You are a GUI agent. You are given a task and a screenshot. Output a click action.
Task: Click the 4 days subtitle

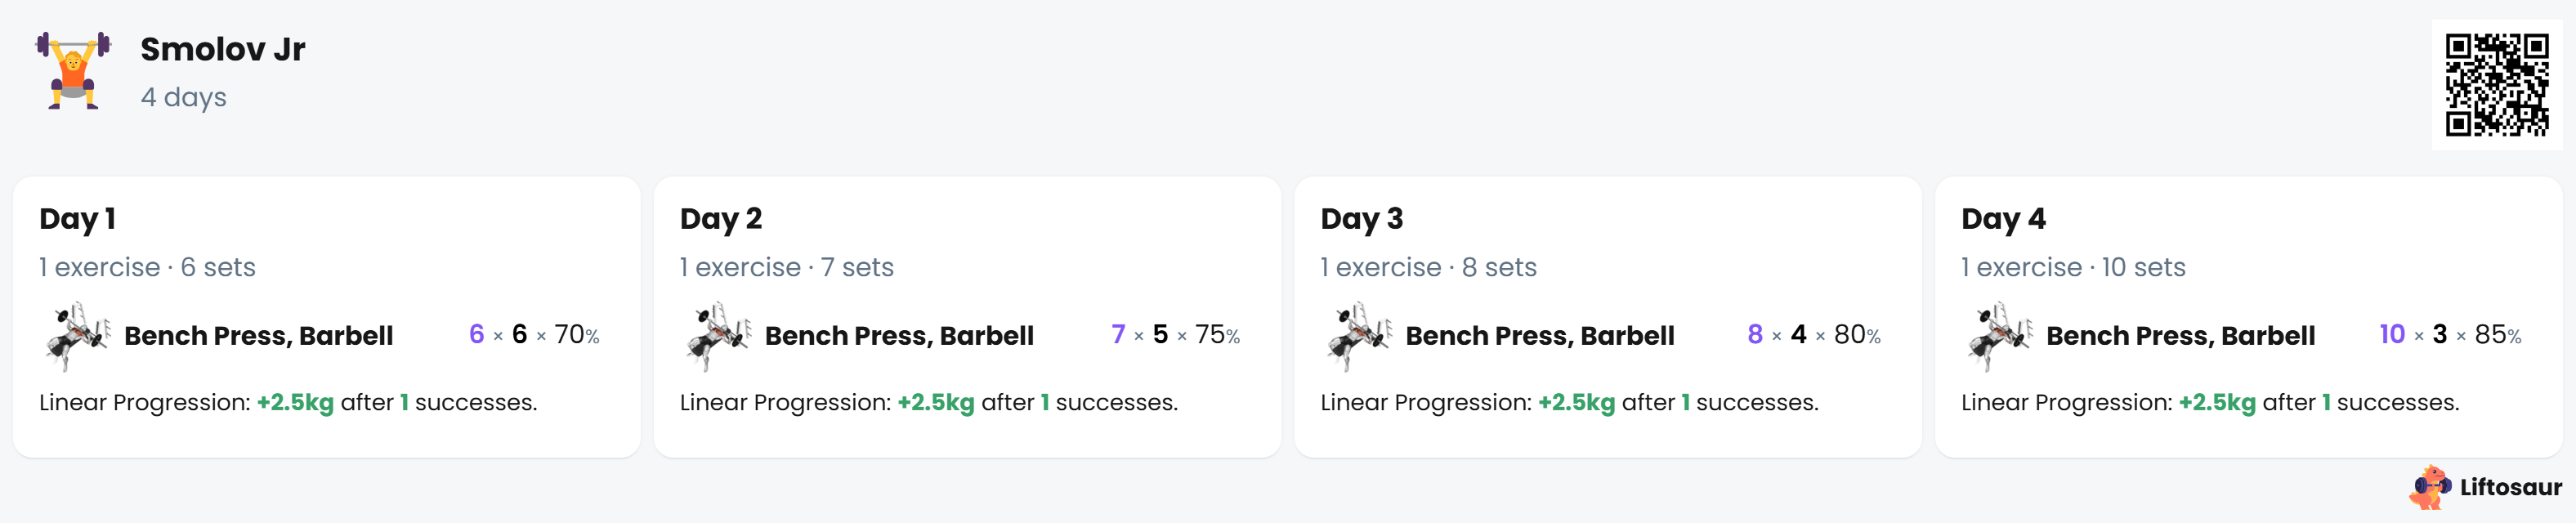183,98
